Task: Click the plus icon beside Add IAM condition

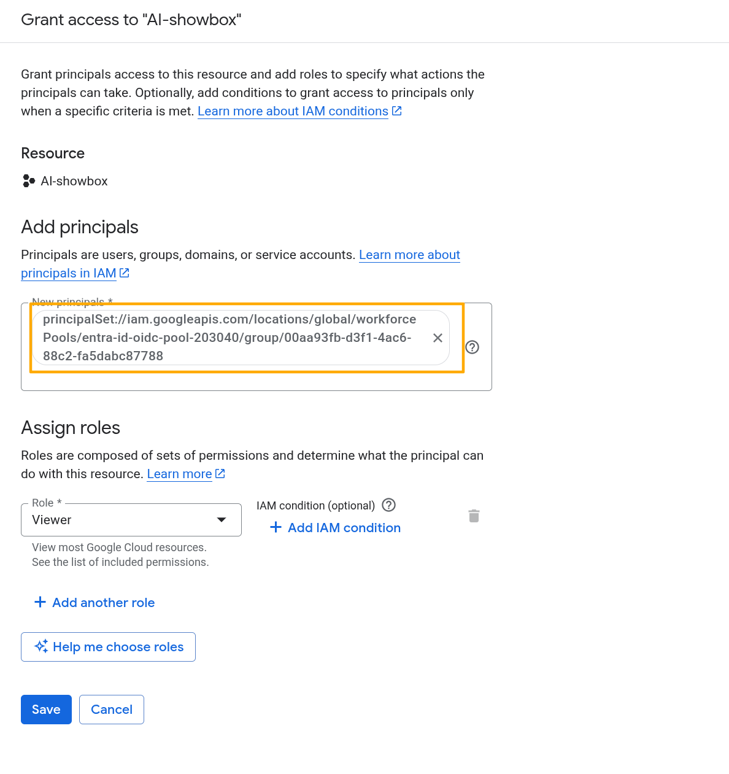Action: [275, 527]
